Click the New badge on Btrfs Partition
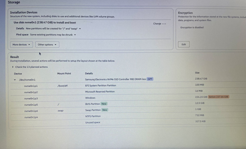246x149 pixels. pos(104,104)
